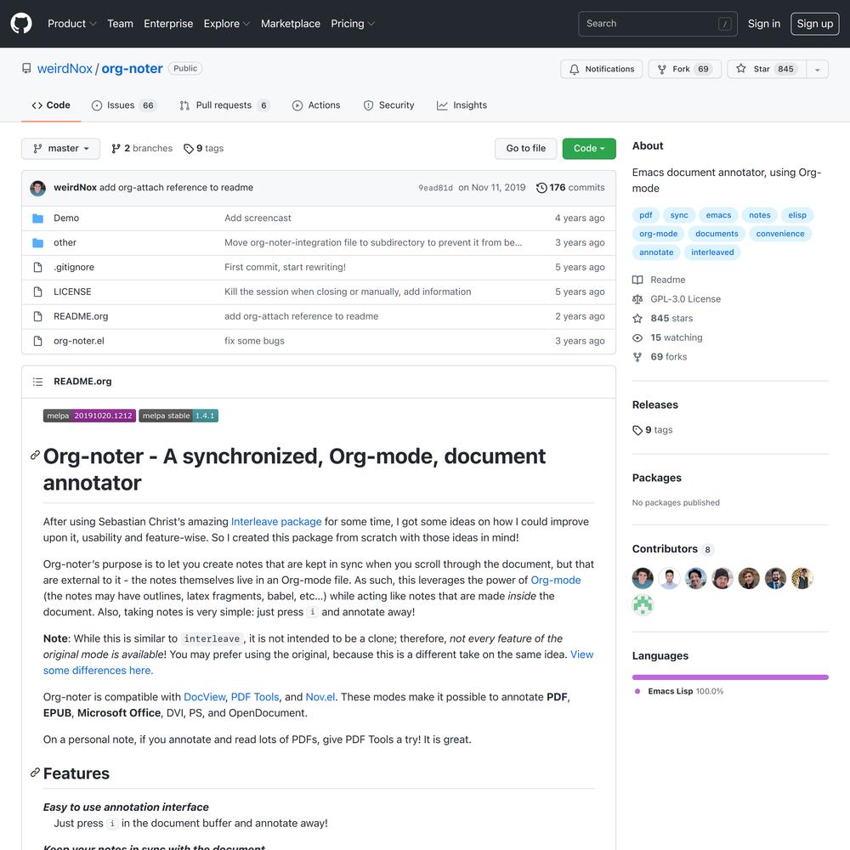Click the README.org file icon in file list
The width and height of the screenshot is (850, 850).
pyautogui.click(x=38, y=316)
